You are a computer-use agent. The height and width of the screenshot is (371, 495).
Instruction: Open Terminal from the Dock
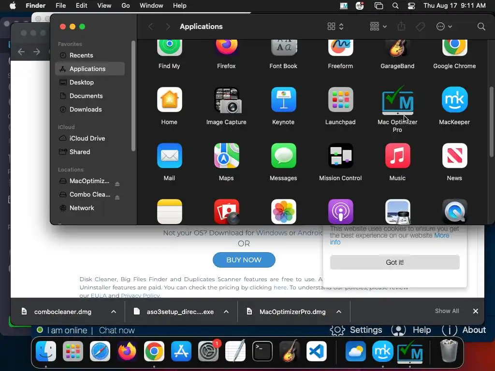(262, 351)
